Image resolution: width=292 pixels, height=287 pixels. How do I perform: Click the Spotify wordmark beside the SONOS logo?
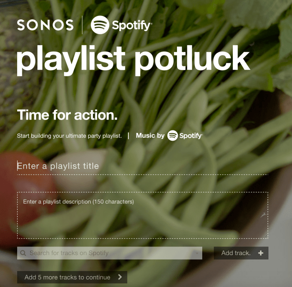click(x=132, y=25)
